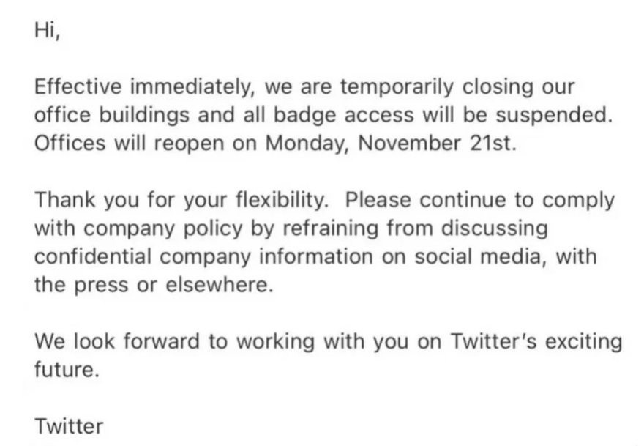Click the "Hi," greeting line

point(46,31)
